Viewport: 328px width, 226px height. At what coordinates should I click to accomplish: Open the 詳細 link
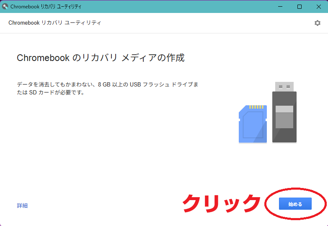pos(22,206)
